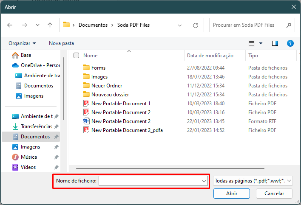Click the Abrir button
Viewport: 301px width, 205px height.
(x=232, y=194)
